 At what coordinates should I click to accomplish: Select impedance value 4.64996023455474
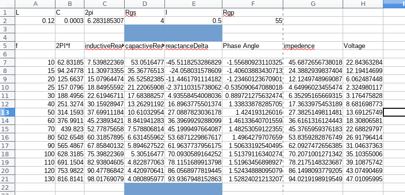click(x=313, y=87)
